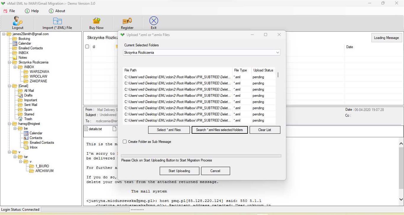Screen dimensions: 404x215
Task: Click Search *.eml files selected folders
Action: coord(219,130)
